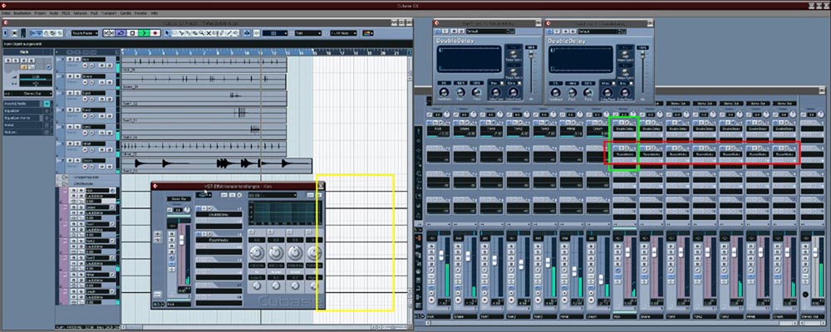This screenshot has width=831, height=332.
Task: Open the EQ preset dropdown in VST channel settings
Action: coord(273,195)
